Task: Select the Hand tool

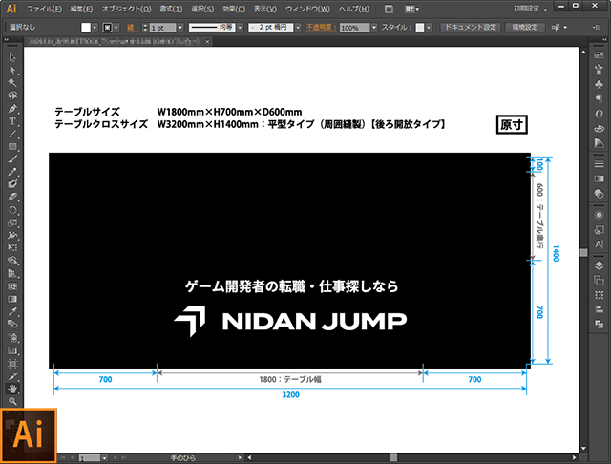Action: (12, 389)
